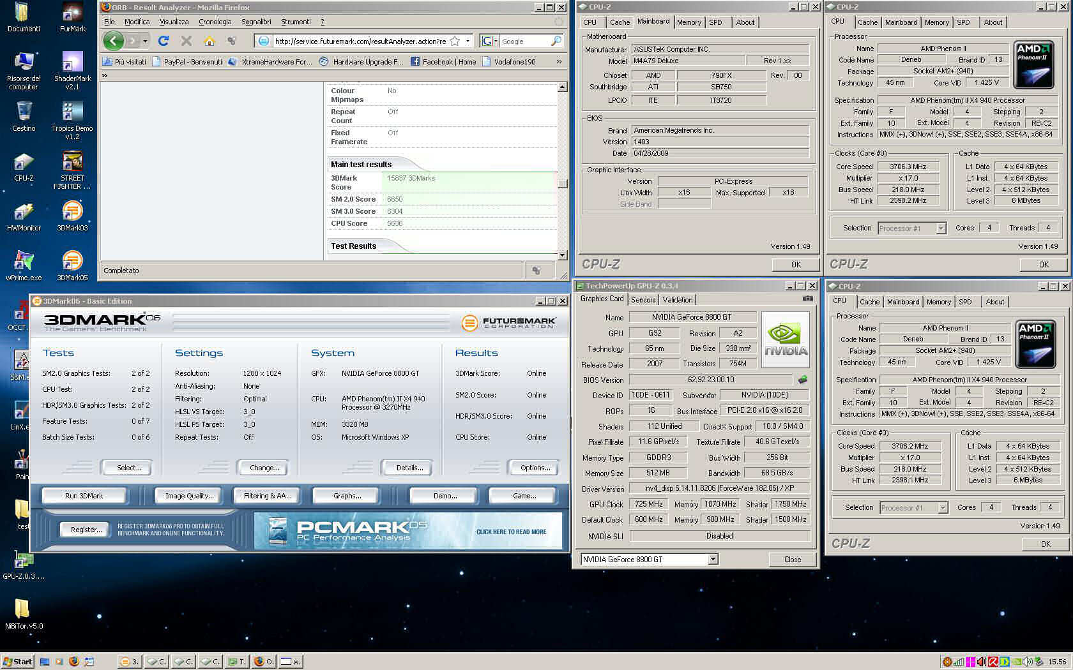The width and height of the screenshot is (1073, 670).
Task: Click the PCMark05 read more banner
Action: coord(408,531)
